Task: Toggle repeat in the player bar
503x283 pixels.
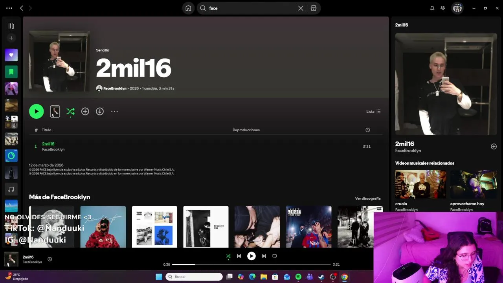Action: (275, 256)
